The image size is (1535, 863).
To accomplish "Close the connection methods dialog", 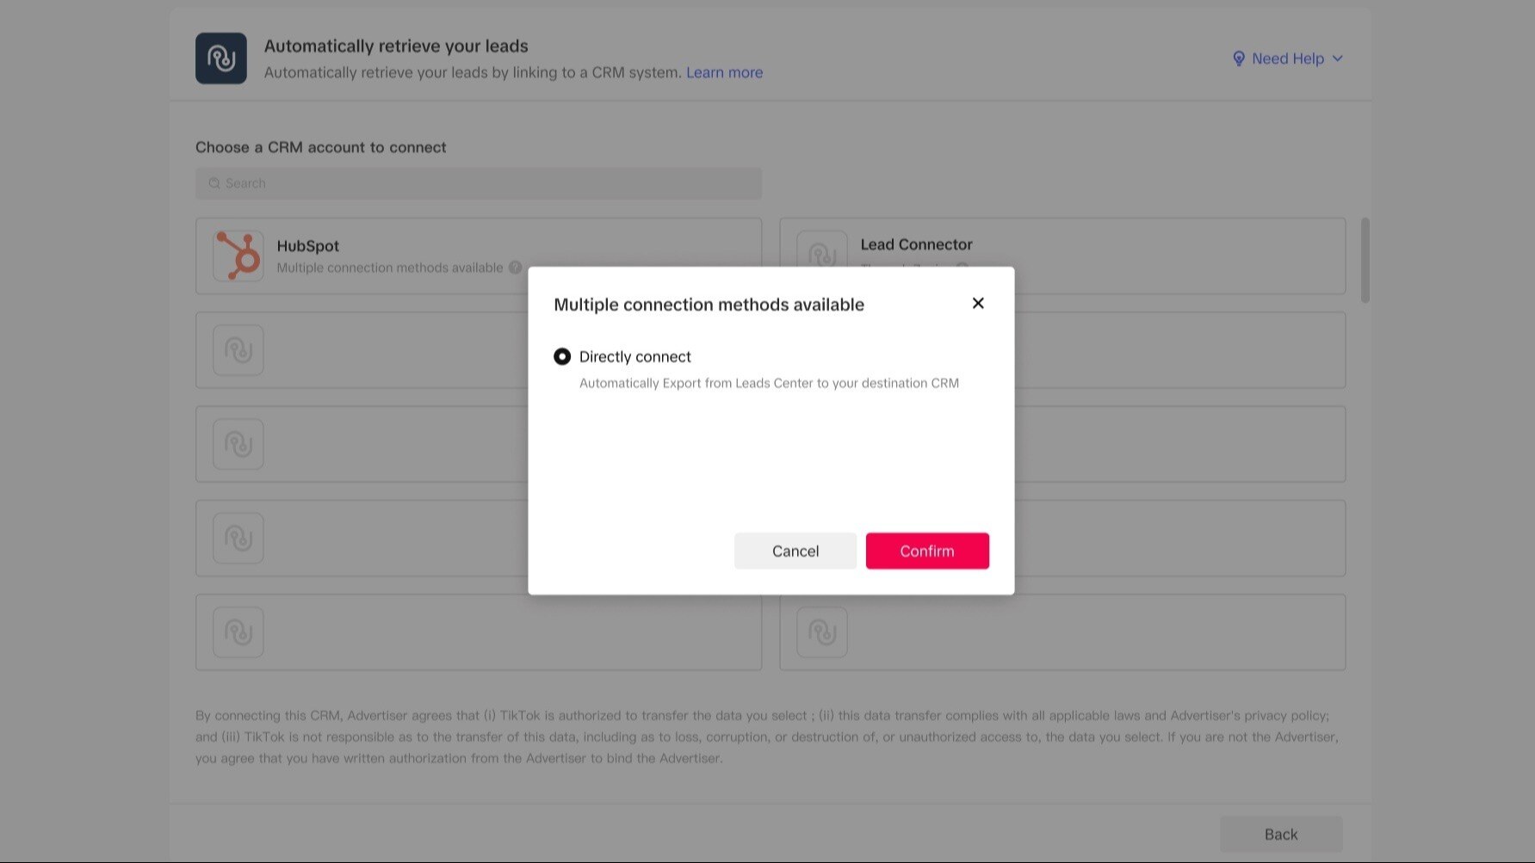I will (978, 303).
